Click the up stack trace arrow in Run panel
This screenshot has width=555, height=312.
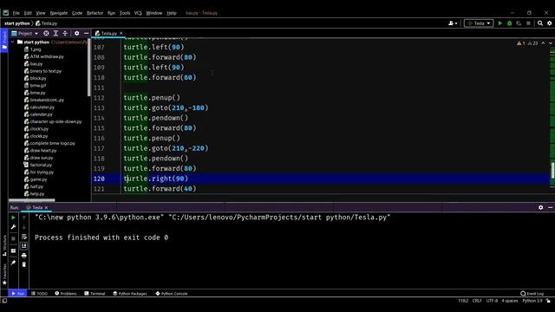[24, 218]
